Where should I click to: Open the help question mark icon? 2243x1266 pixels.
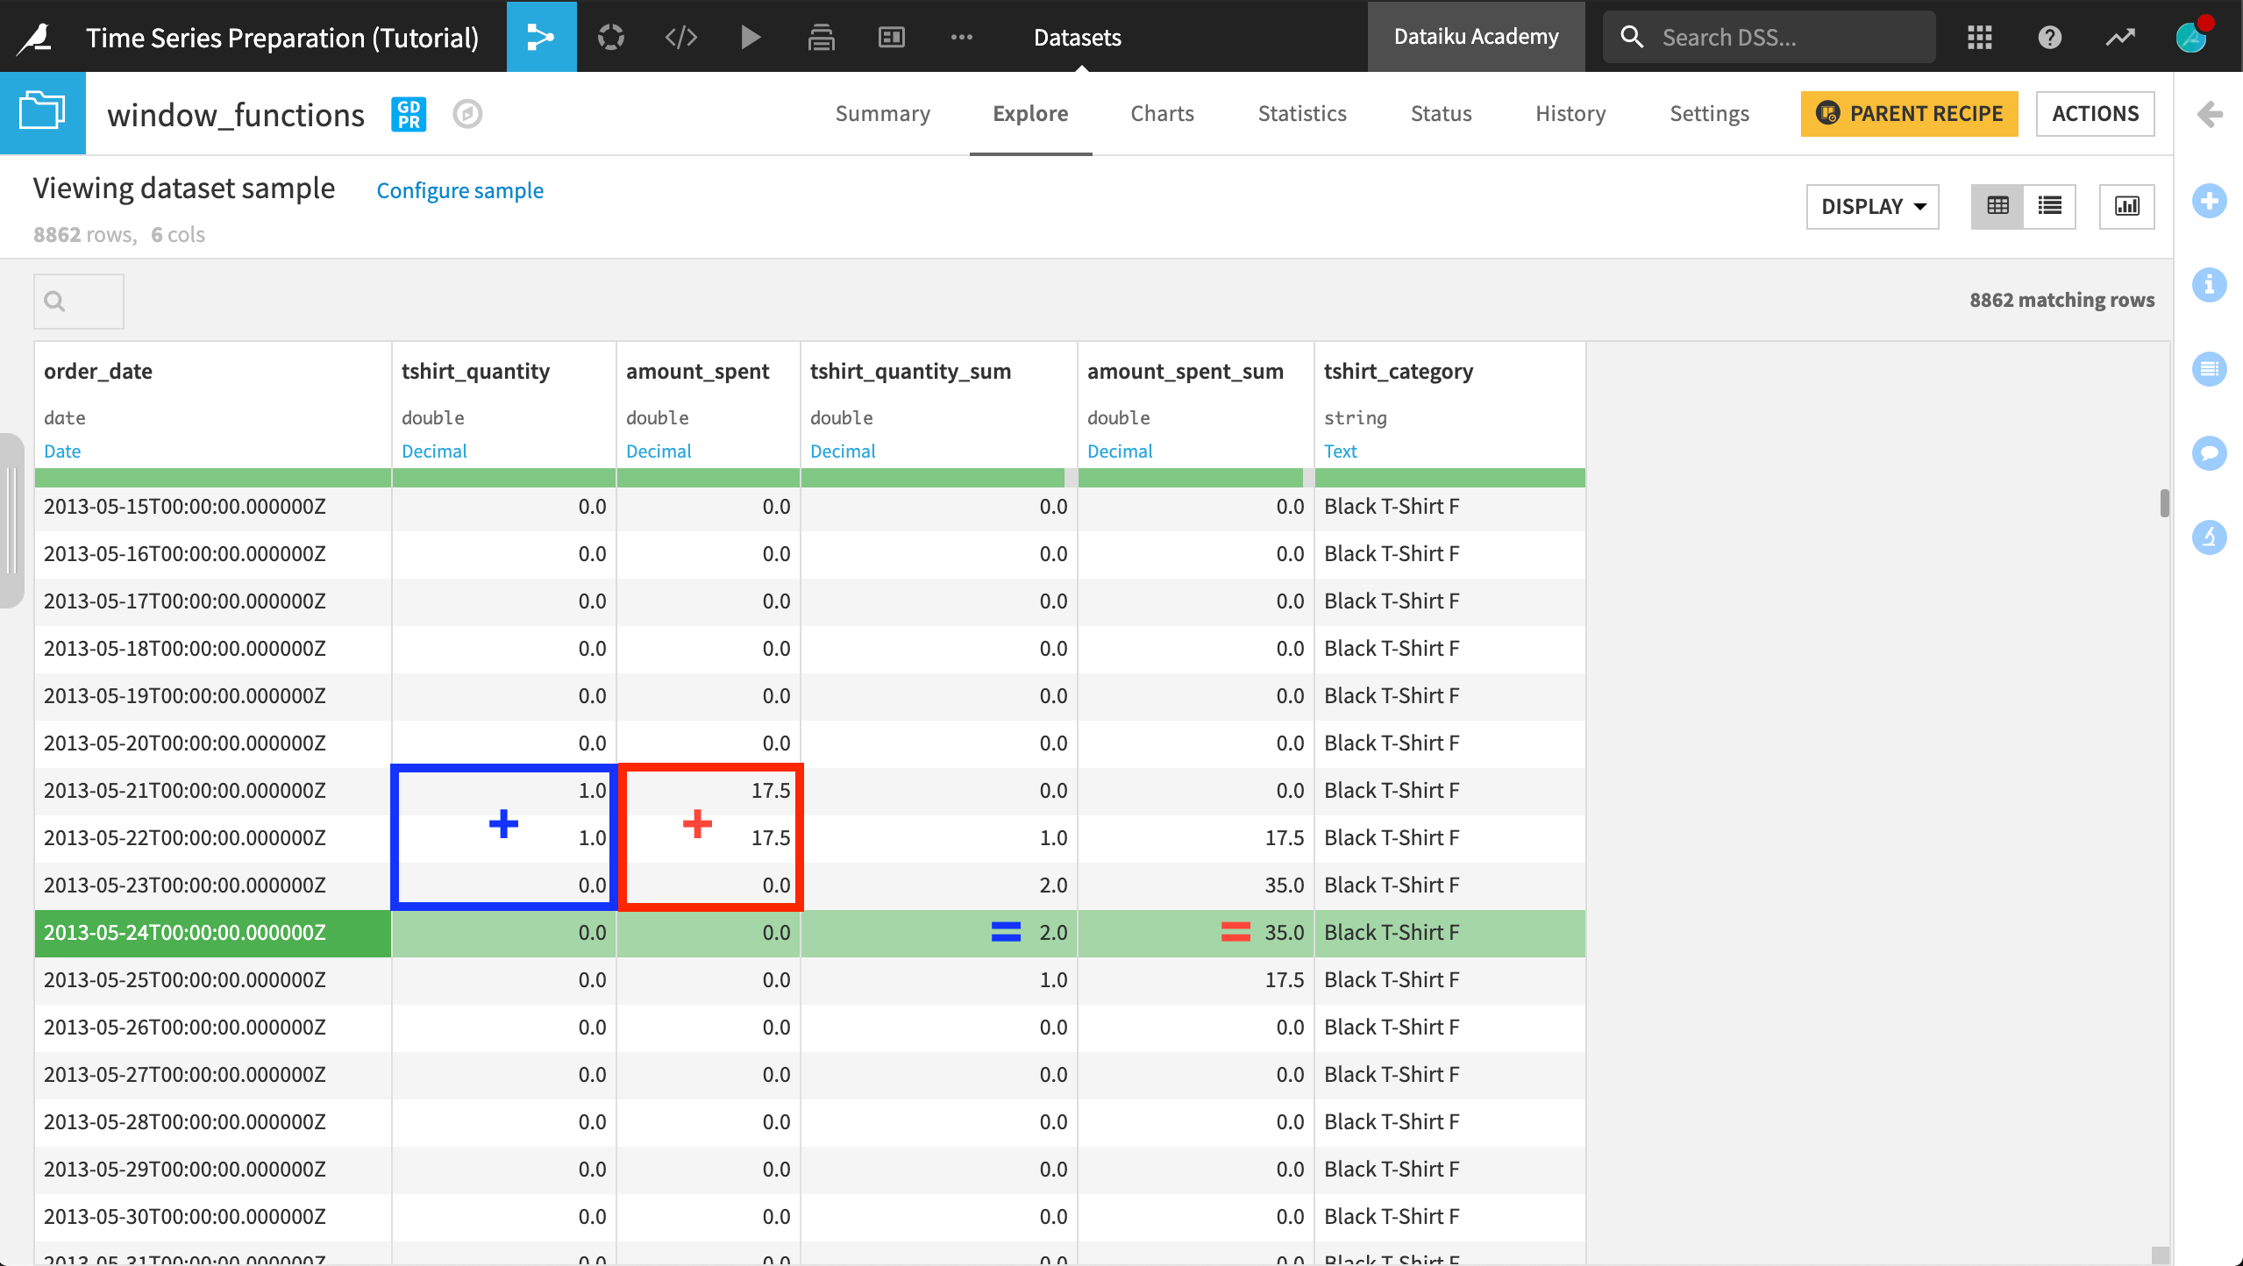[x=2049, y=37]
